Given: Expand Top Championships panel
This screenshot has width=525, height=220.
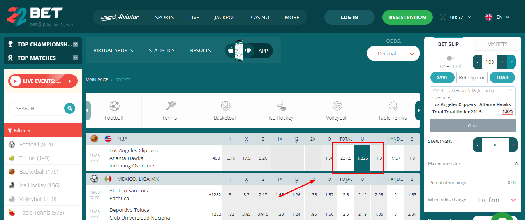Looking at the screenshot, I should pos(76,44).
